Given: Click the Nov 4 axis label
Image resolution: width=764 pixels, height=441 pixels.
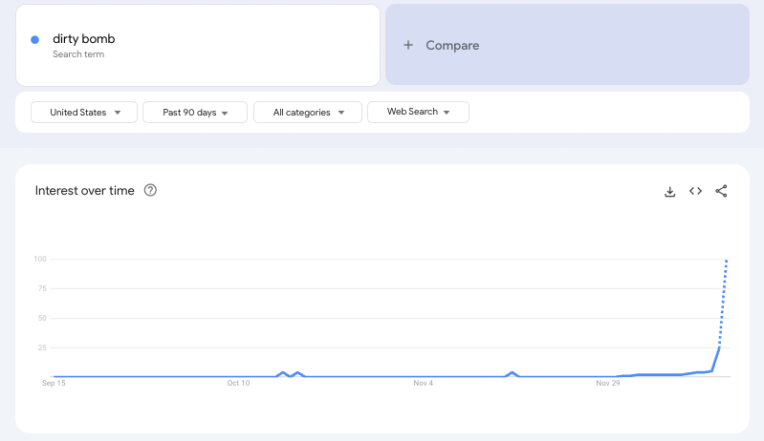Looking at the screenshot, I should 424,384.
